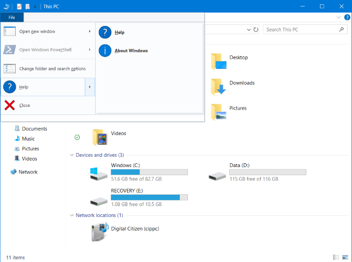Image resolution: width=352 pixels, height=262 pixels.
Task: Switch to details view icon
Action: point(336,257)
